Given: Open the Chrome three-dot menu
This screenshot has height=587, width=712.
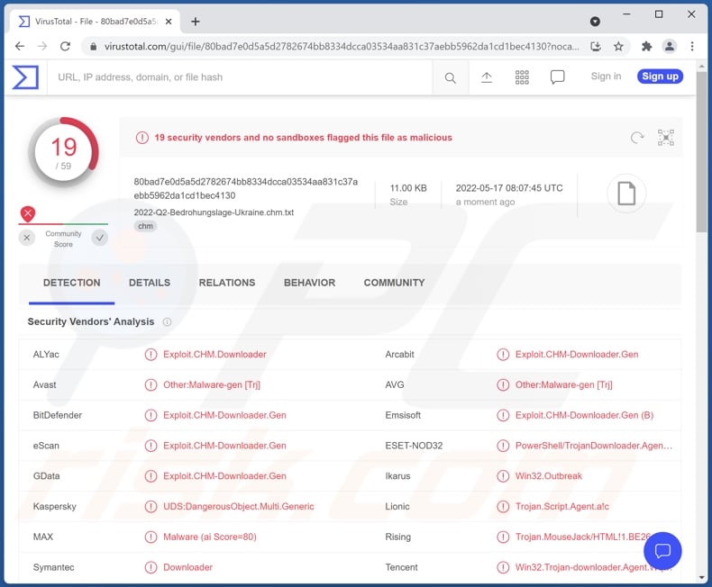Looking at the screenshot, I should tap(692, 46).
